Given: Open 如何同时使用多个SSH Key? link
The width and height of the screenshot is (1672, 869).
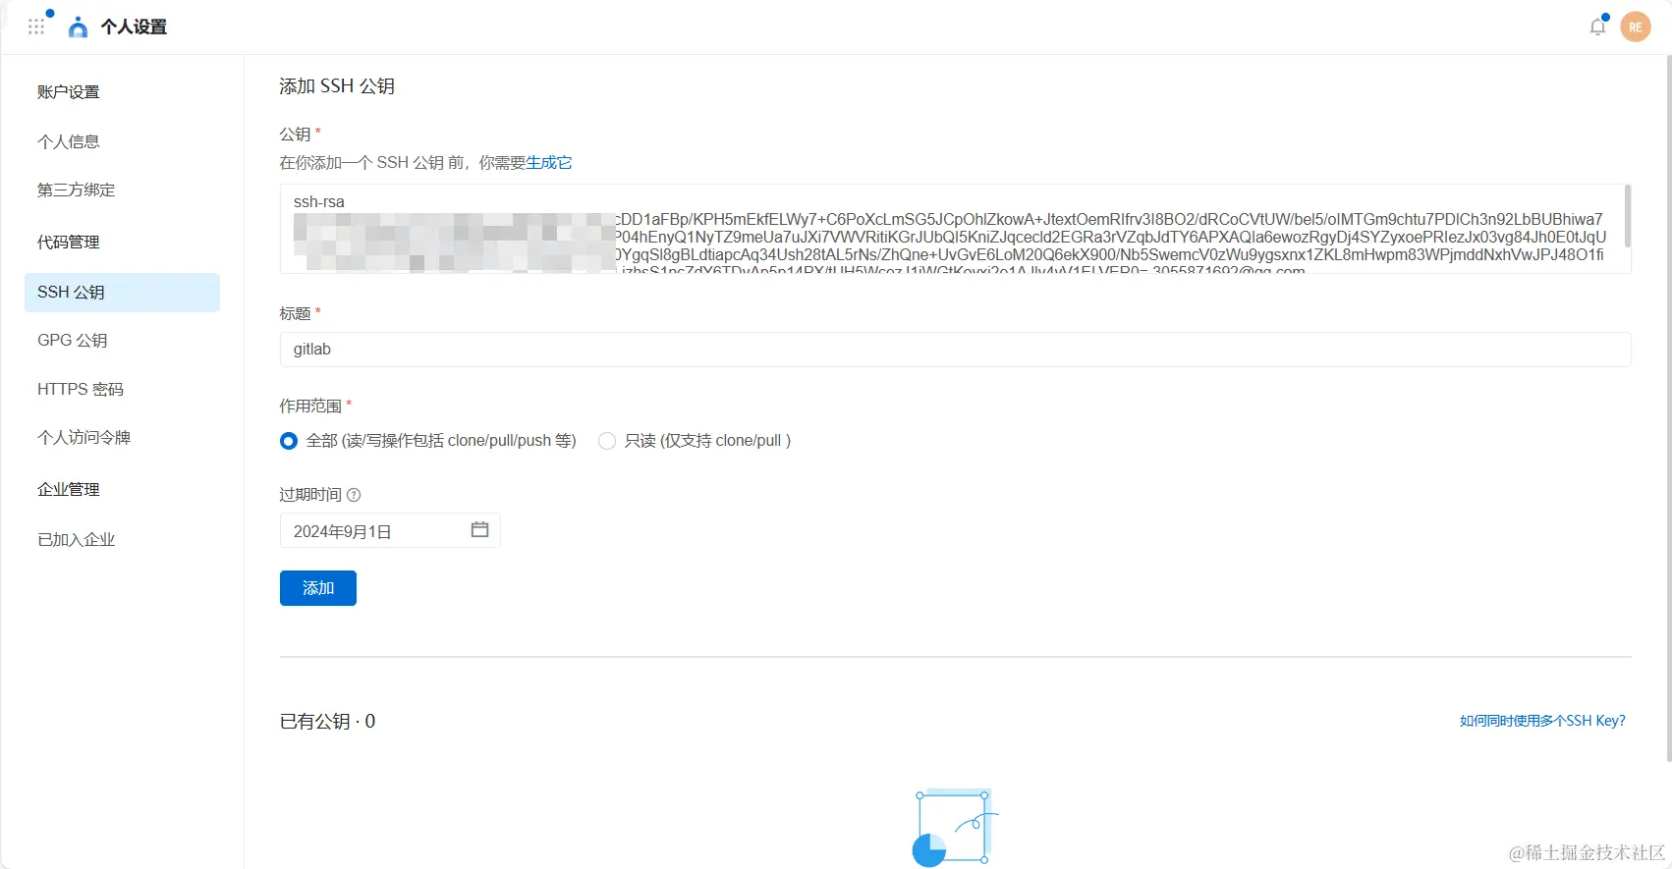Looking at the screenshot, I should (x=1542, y=721).
